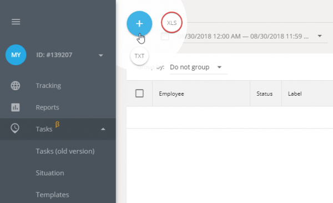Click the Tasks clock pin icon
333x203 pixels.
click(x=15, y=128)
